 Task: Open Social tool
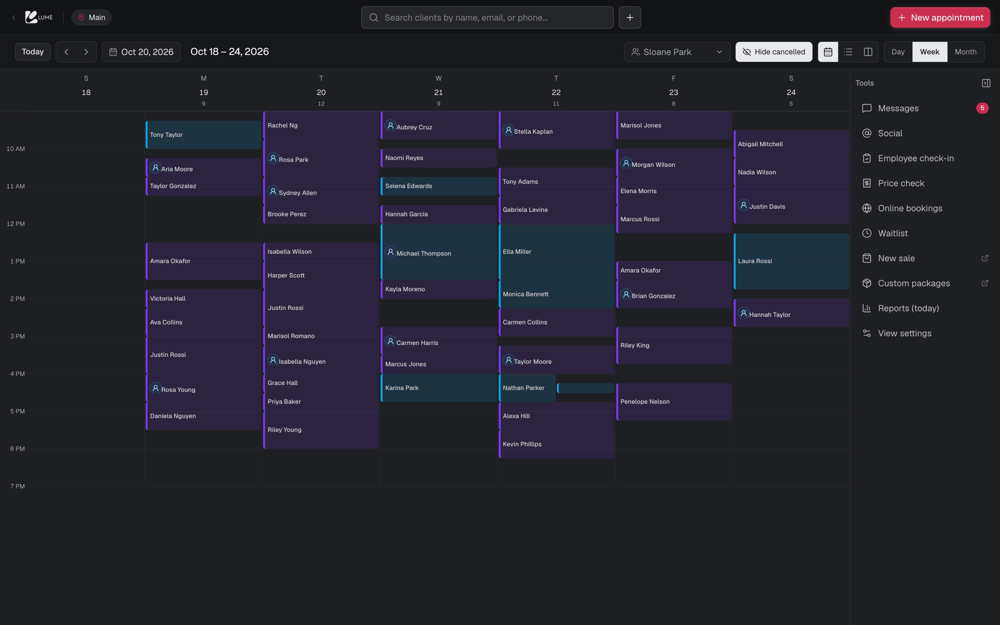(925, 133)
